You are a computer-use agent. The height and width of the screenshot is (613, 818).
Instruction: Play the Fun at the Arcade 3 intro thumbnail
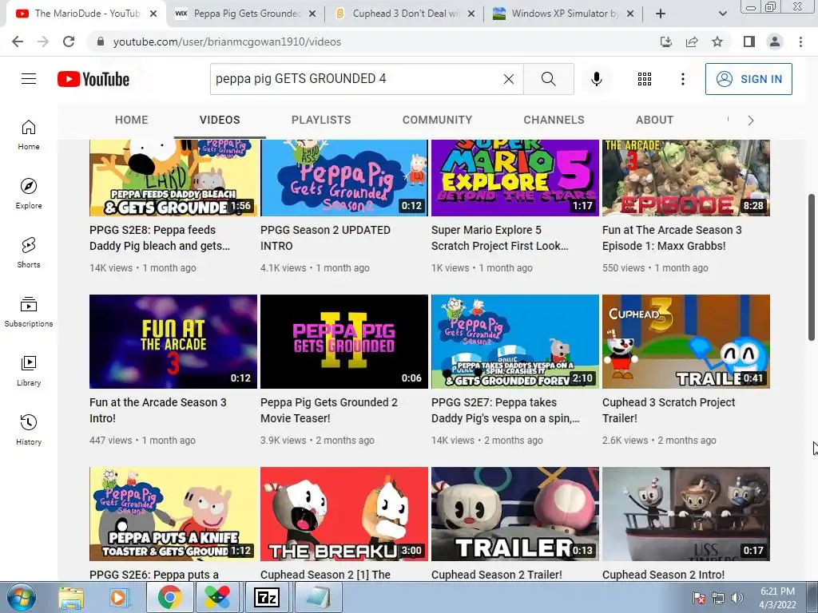tap(173, 342)
